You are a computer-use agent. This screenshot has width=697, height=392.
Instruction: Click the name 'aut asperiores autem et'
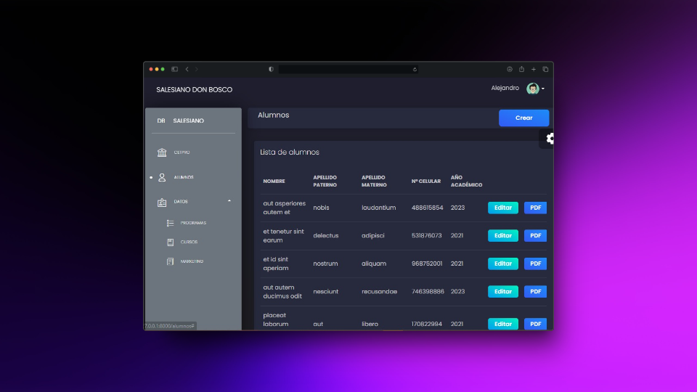click(x=284, y=208)
